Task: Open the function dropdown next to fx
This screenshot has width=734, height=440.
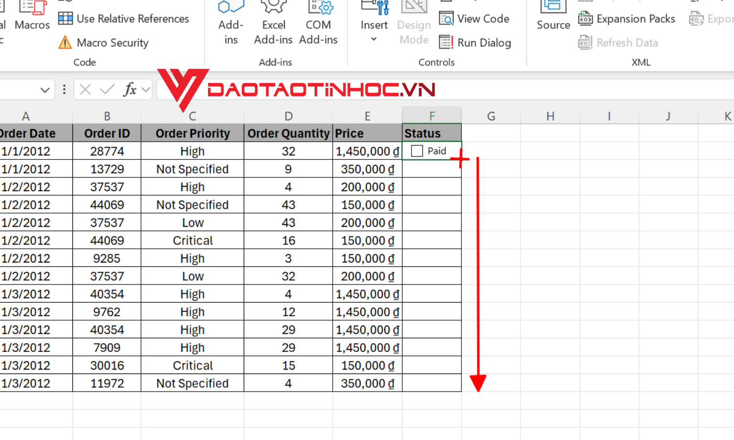Action: 145,89
